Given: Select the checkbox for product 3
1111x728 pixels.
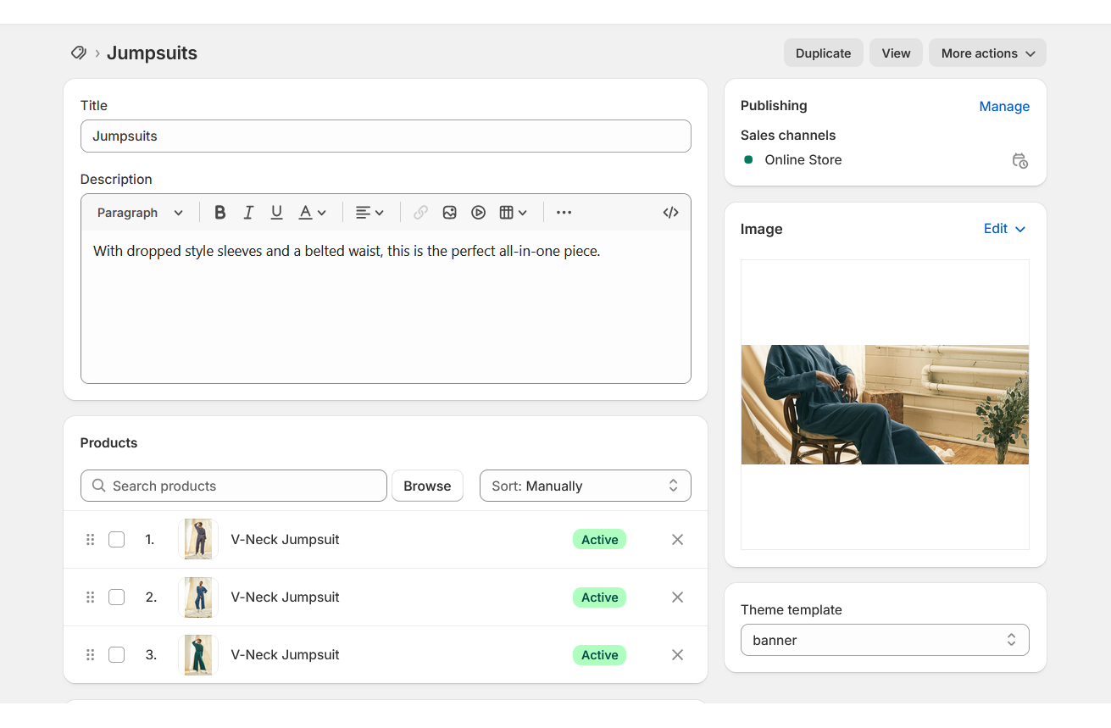Looking at the screenshot, I should [x=117, y=655].
